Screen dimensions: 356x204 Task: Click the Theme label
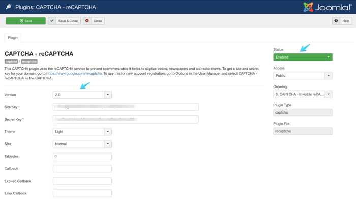pos(10,132)
